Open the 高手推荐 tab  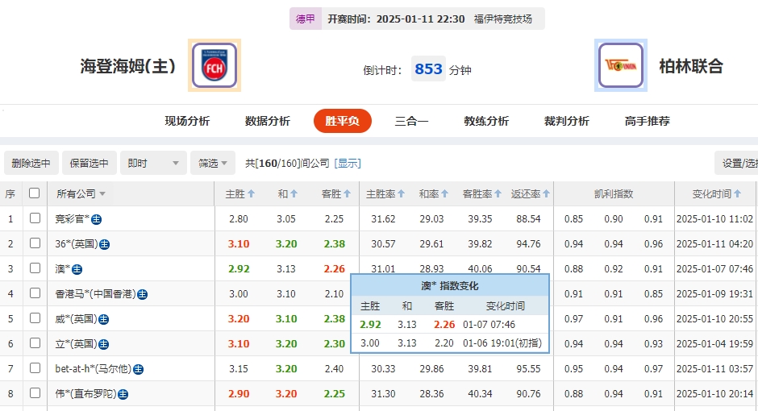click(647, 121)
